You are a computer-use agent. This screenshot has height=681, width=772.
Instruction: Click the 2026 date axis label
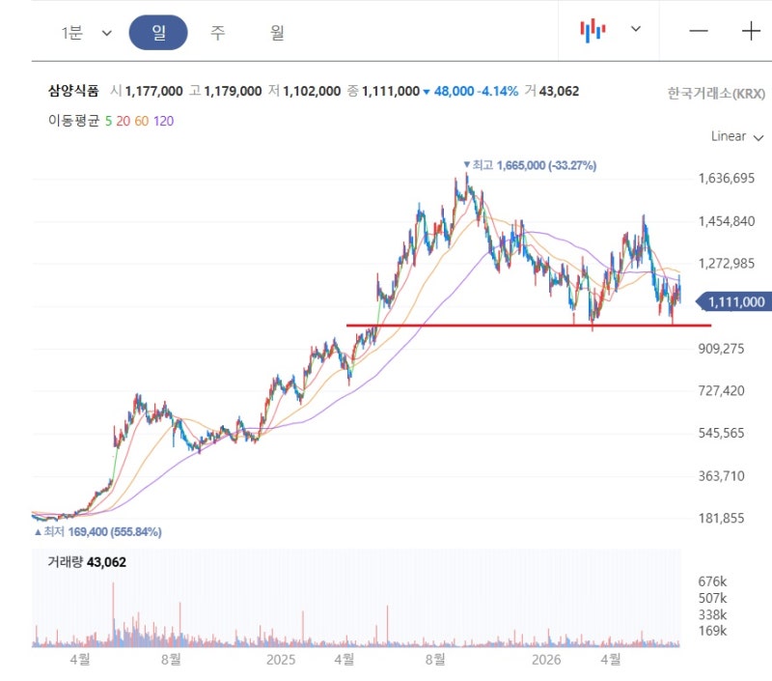[x=546, y=660]
